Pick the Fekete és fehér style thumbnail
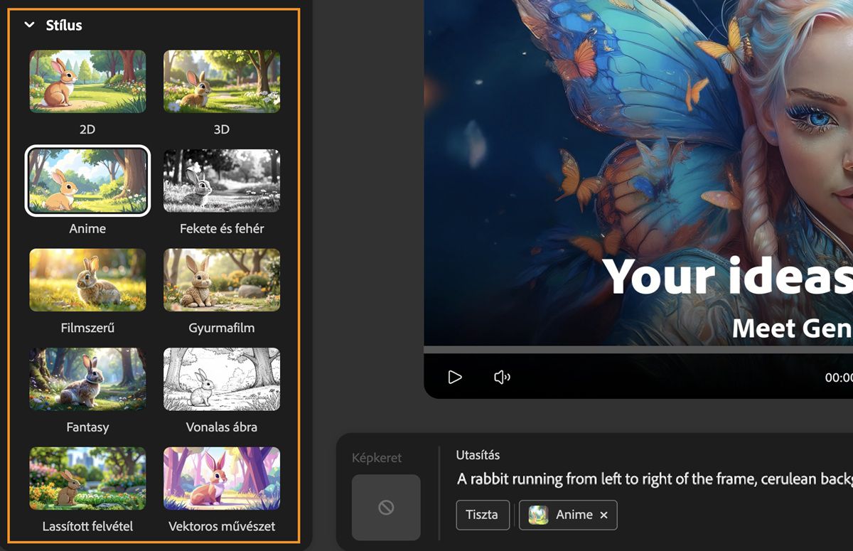The height and width of the screenshot is (551, 853). (x=222, y=181)
